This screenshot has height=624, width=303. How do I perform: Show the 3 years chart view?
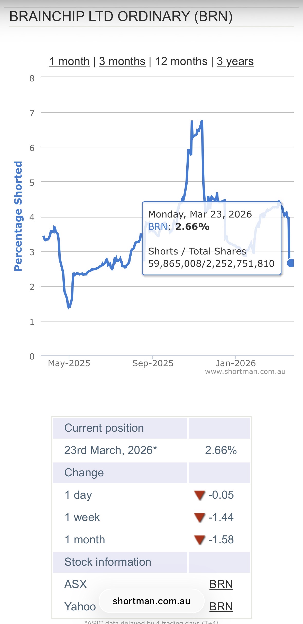coord(235,61)
